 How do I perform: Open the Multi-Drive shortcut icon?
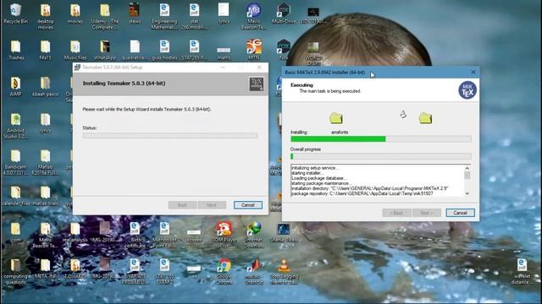click(x=284, y=14)
